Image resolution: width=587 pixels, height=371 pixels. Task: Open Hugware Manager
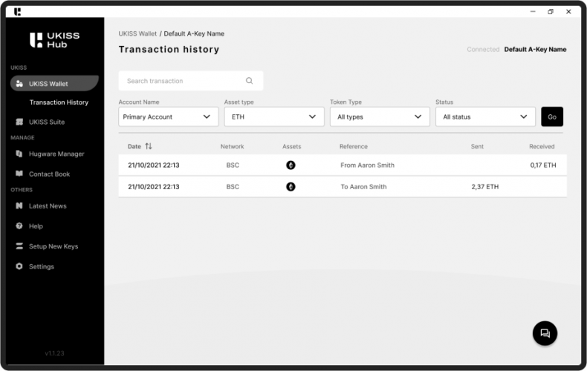point(56,154)
